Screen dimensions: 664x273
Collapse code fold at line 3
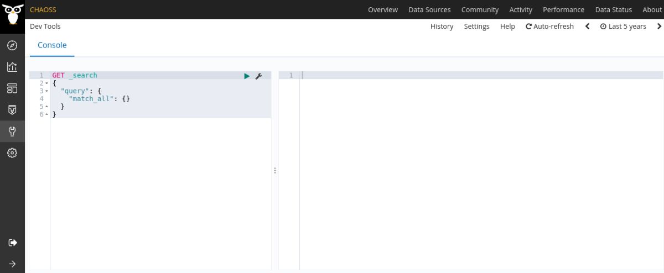[47, 91]
